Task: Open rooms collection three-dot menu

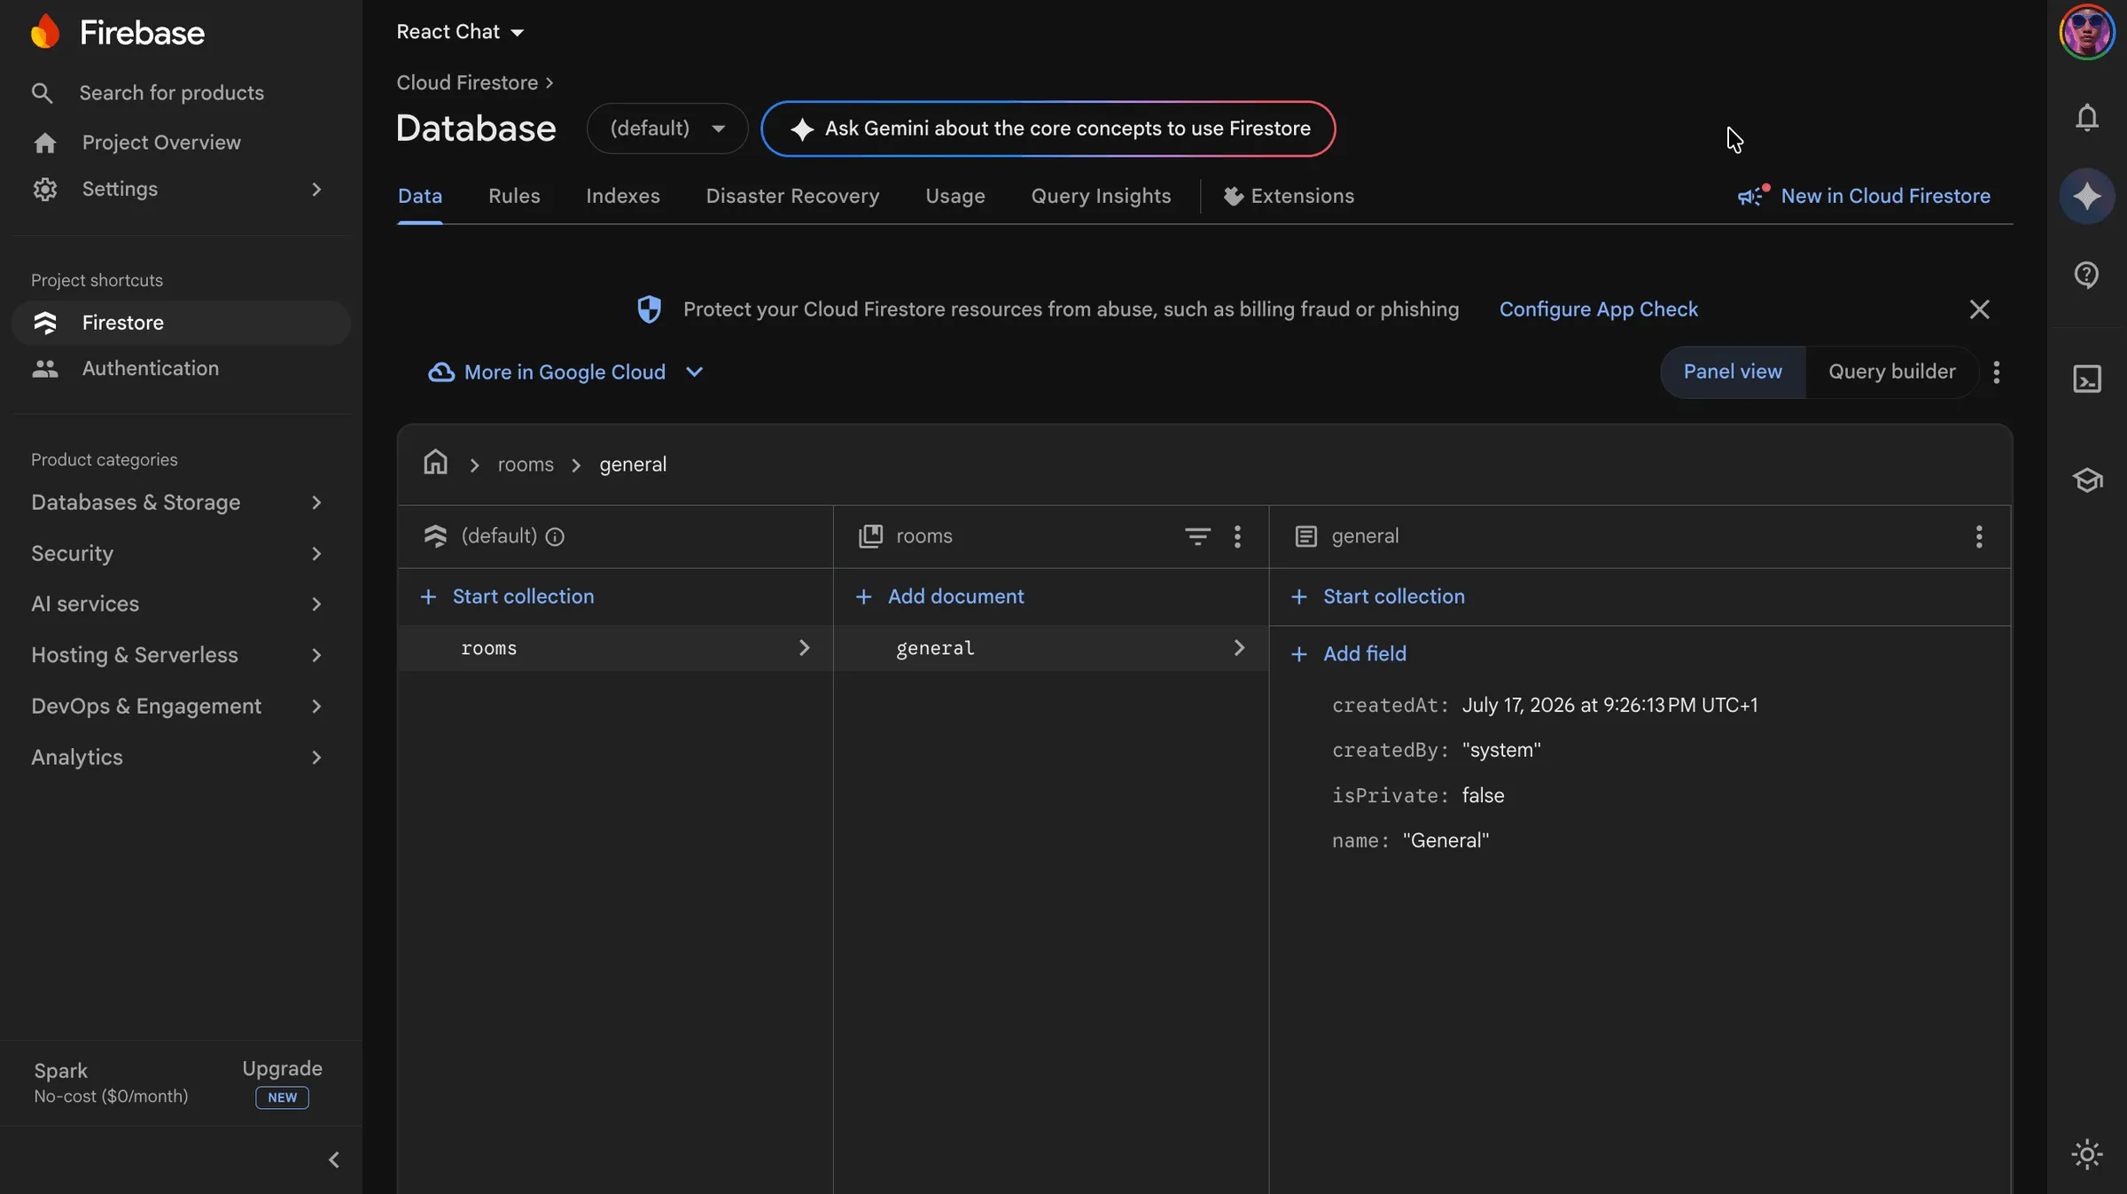Action: coord(1238,536)
